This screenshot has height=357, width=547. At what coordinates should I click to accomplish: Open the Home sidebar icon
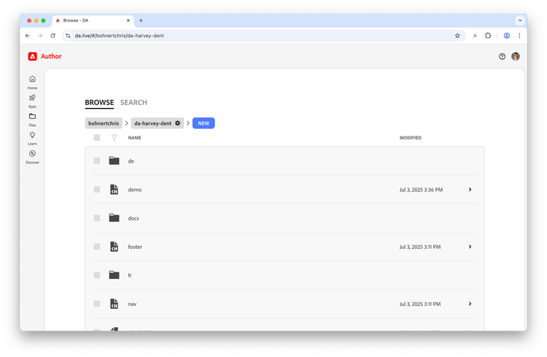pos(32,79)
